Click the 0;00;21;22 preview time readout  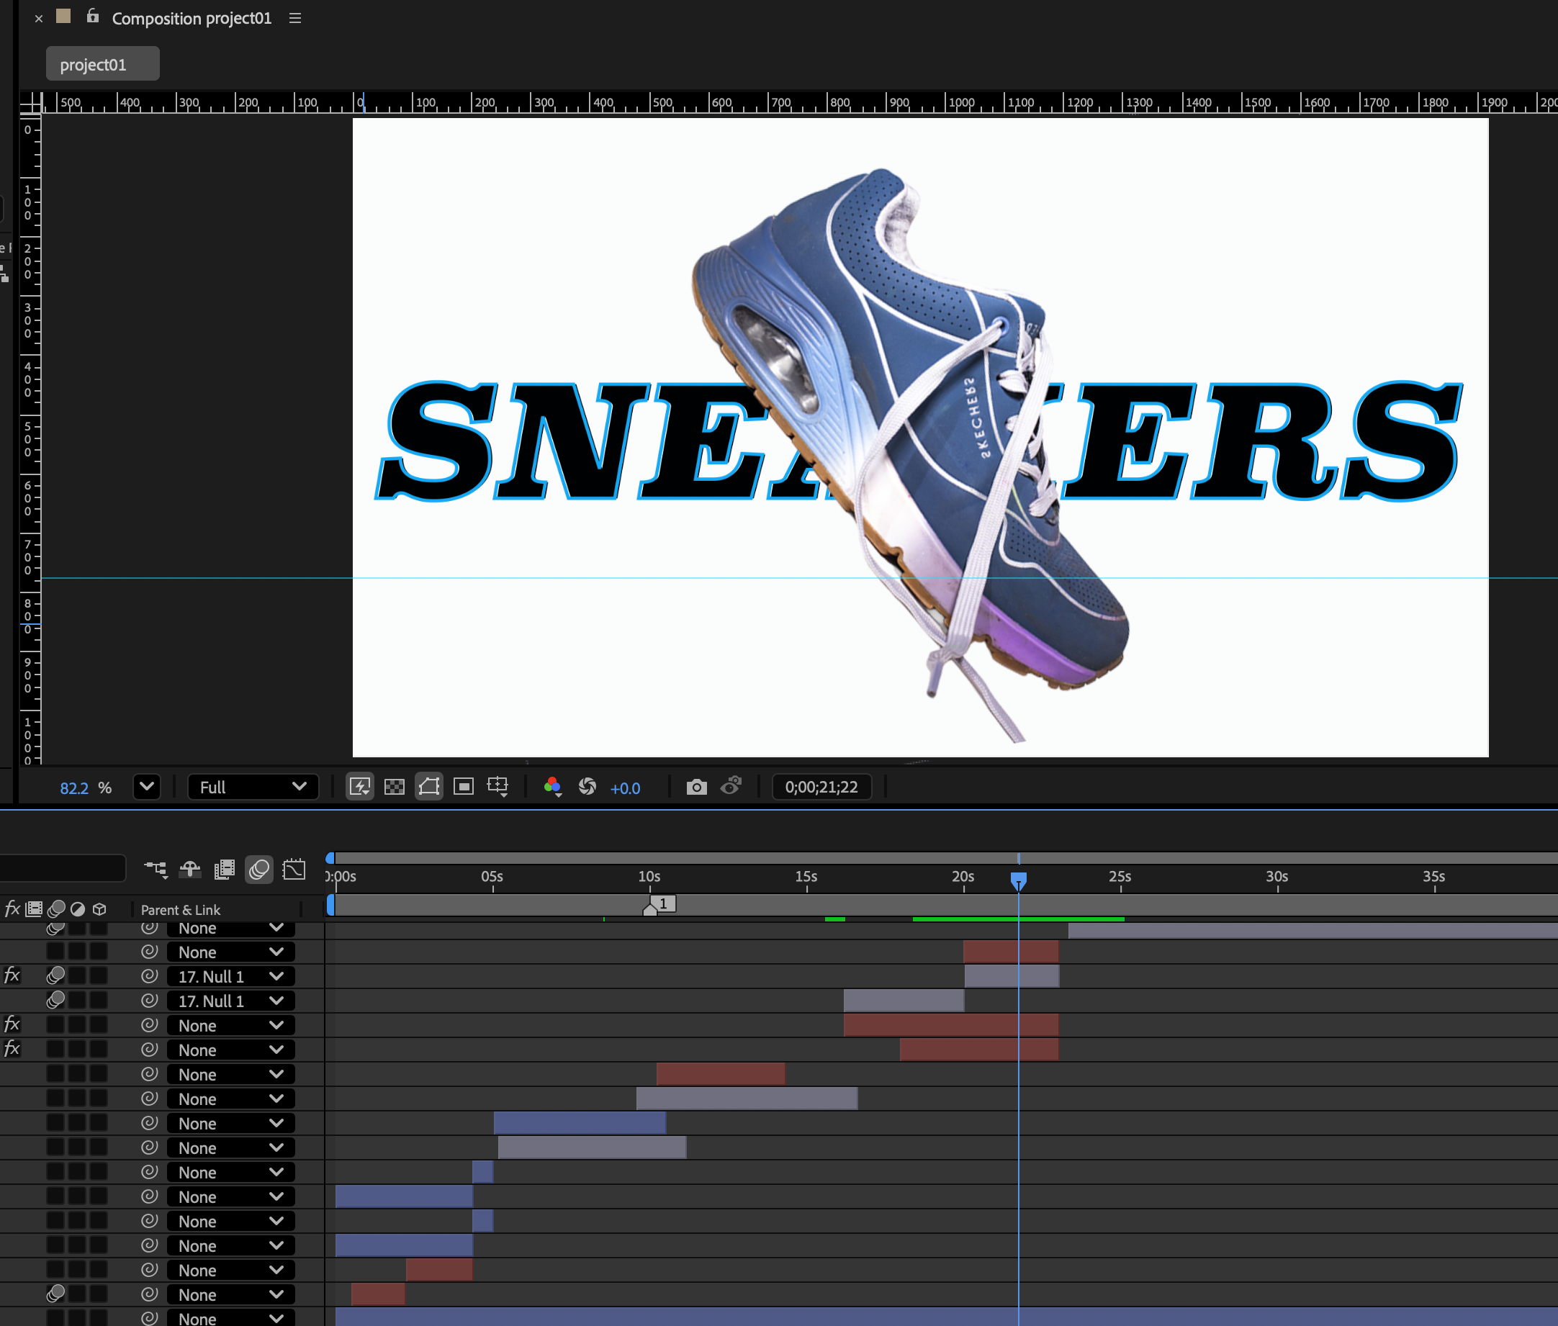click(821, 787)
